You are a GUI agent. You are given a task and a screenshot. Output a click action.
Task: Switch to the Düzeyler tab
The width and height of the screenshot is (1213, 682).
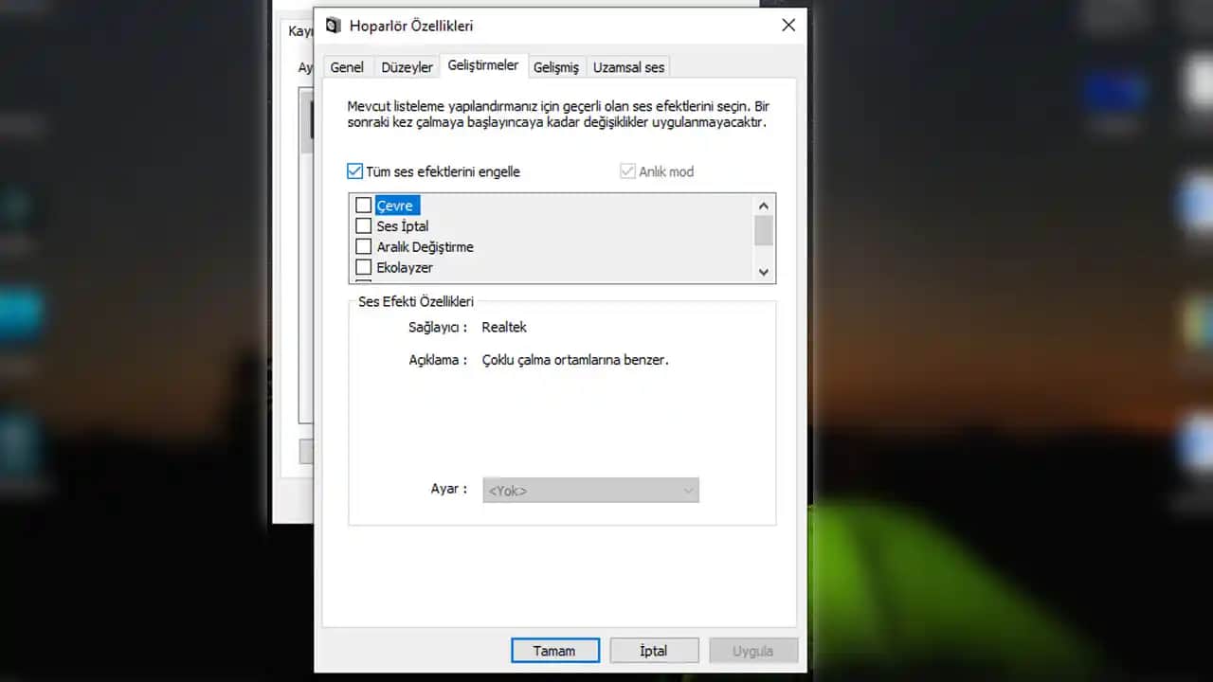click(x=407, y=66)
